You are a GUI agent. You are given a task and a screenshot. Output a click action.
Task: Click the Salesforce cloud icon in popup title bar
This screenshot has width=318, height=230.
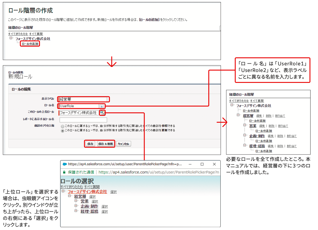65,164
